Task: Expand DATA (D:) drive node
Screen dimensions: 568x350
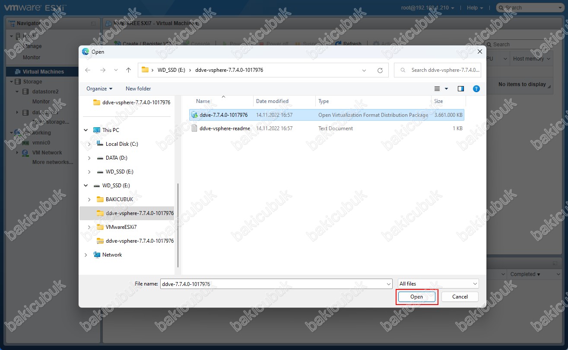Action: [89, 158]
